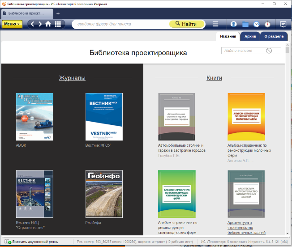292x247 pixels.
Task: Open the user profile icon
Action: click(234, 24)
